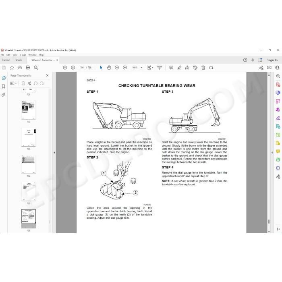Image resolution: width=282 pixels, height=282 pixels.
Task: Select page 706 thumbnail
Action: coord(29,219)
